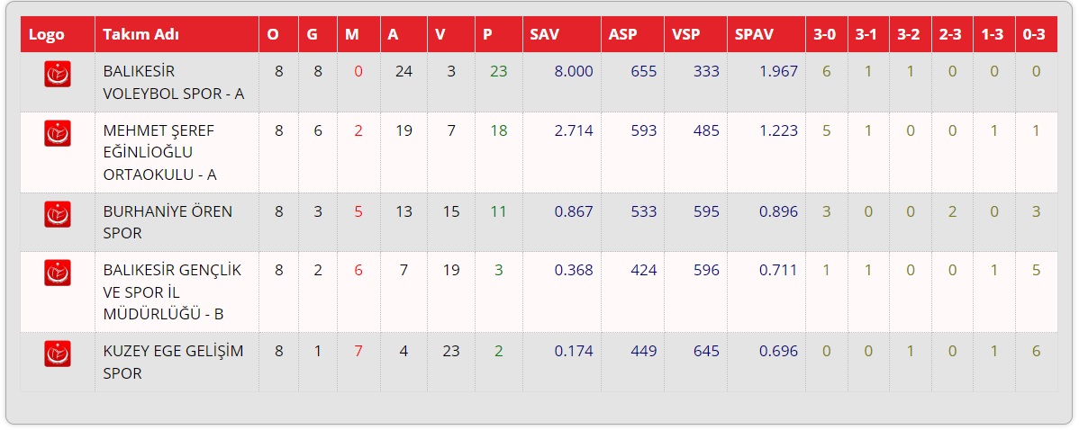Click the Kuzey Ege Gelişim Spor logo

coord(58,354)
